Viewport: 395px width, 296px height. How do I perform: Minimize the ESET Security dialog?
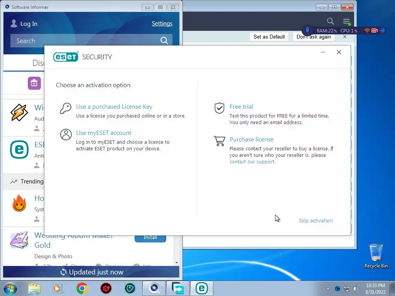point(323,52)
